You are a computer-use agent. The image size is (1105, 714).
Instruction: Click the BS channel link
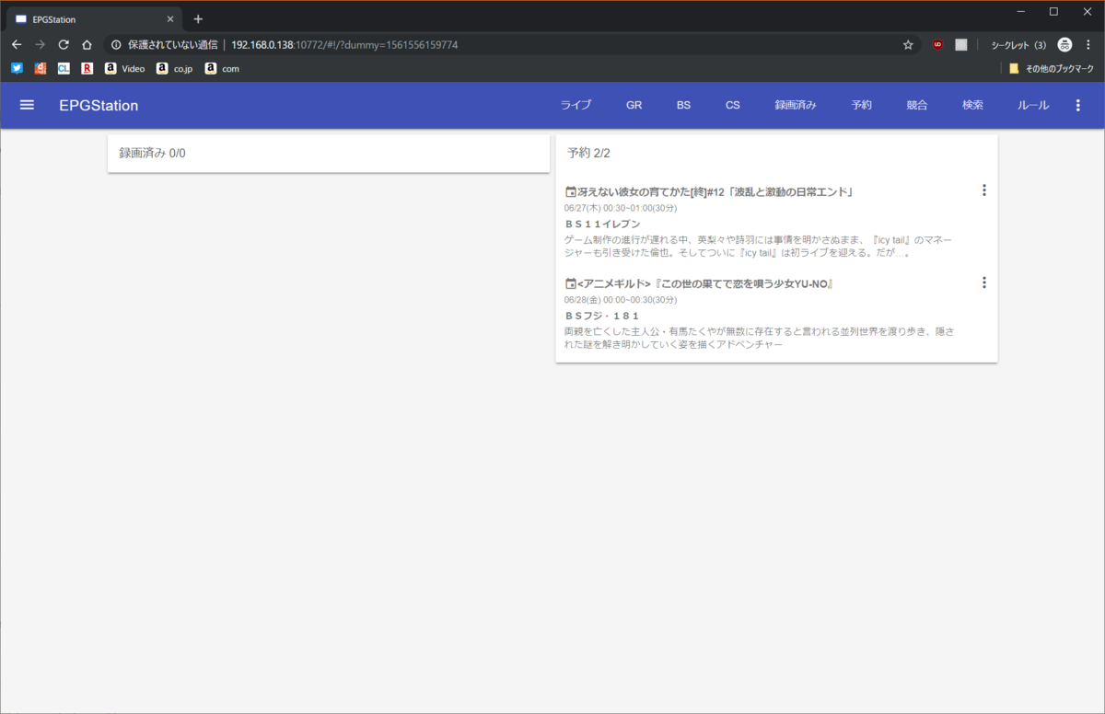point(683,105)
